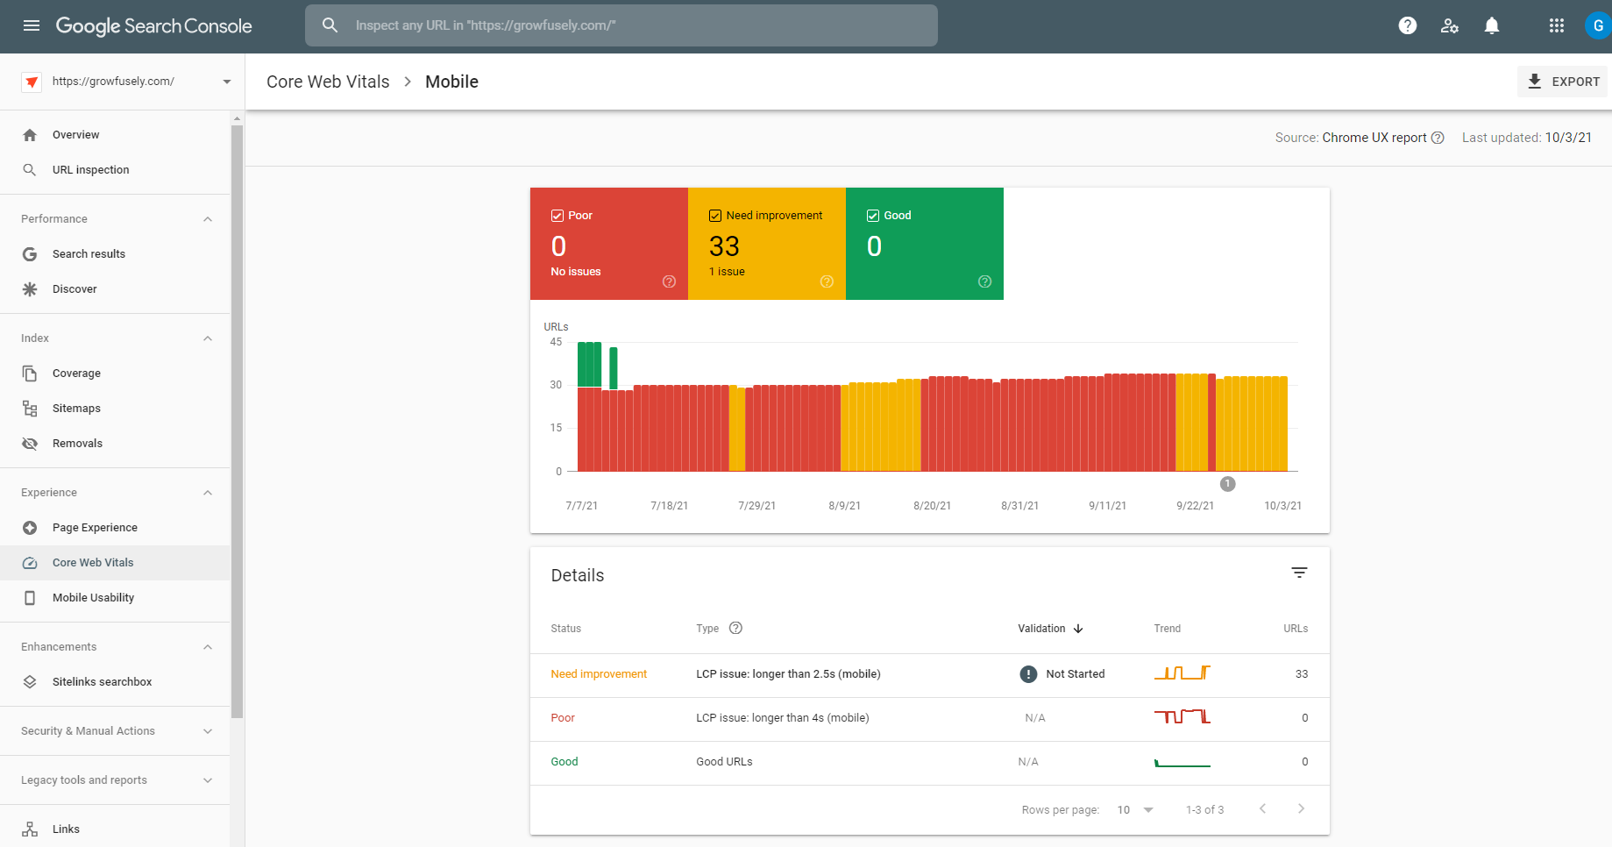This screenshot has width=1612, height=847.
Task: Uncheck the Poor checkbox
Action: click(x=557, y=216)
